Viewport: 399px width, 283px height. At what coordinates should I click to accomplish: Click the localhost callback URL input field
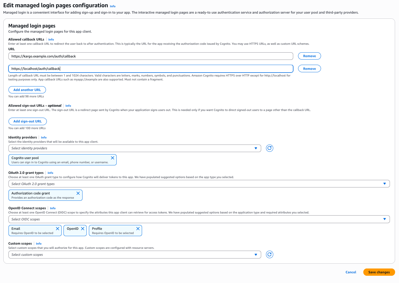point(151,68)
